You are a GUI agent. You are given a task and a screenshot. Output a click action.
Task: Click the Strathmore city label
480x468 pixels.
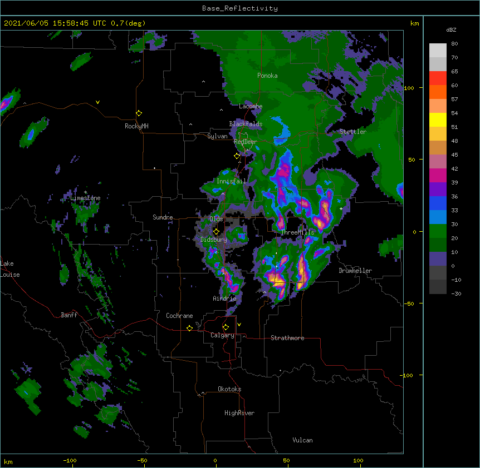click(x=287, y=338)
